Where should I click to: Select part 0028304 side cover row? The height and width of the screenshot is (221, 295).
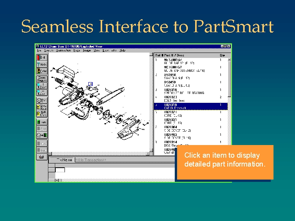[x=191, y=129]
